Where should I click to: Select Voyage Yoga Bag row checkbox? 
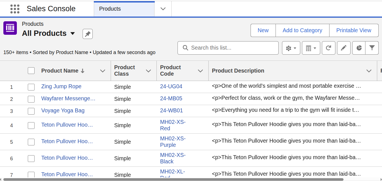point(31,111)
